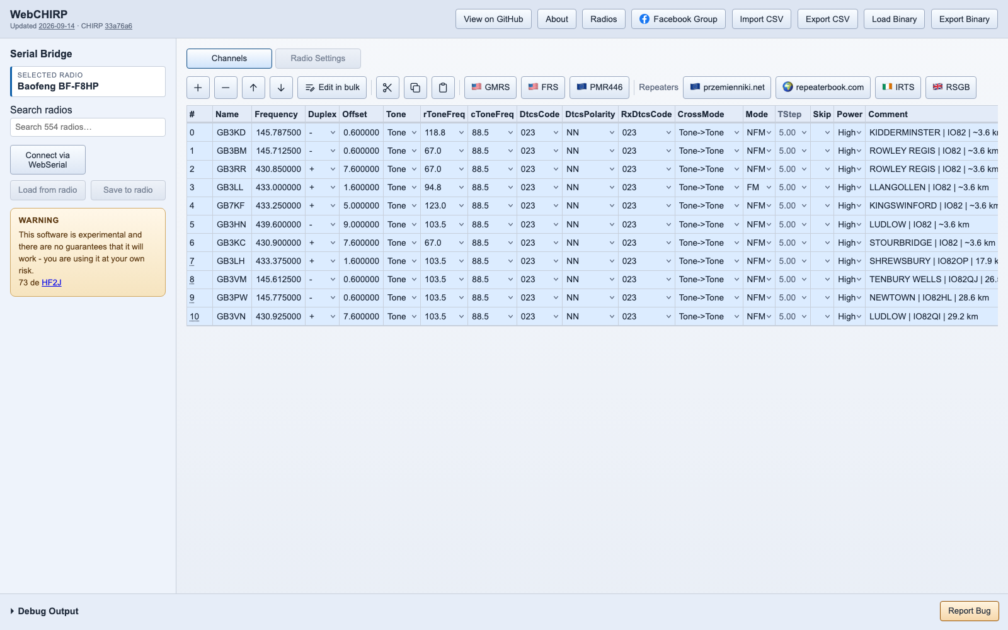Open Edit in bulk tool
Screen dimensions: 1008x630
point(332,88)
